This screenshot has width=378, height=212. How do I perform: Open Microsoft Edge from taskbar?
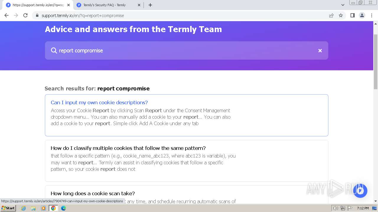(x=63, y=208)
